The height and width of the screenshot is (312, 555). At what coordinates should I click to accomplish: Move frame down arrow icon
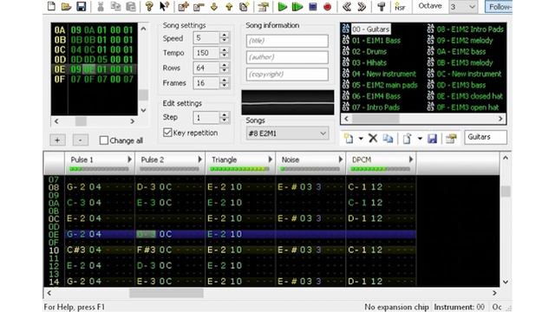tap(214, 6)
